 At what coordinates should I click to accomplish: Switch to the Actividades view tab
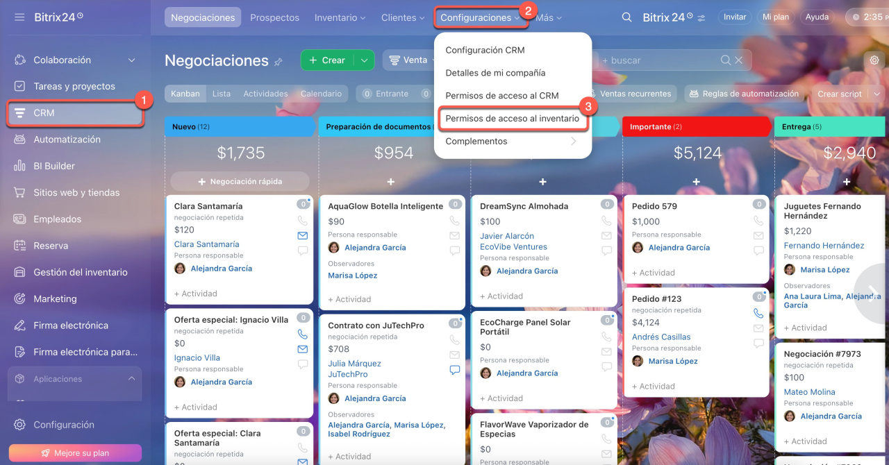[x=265, y=94]
